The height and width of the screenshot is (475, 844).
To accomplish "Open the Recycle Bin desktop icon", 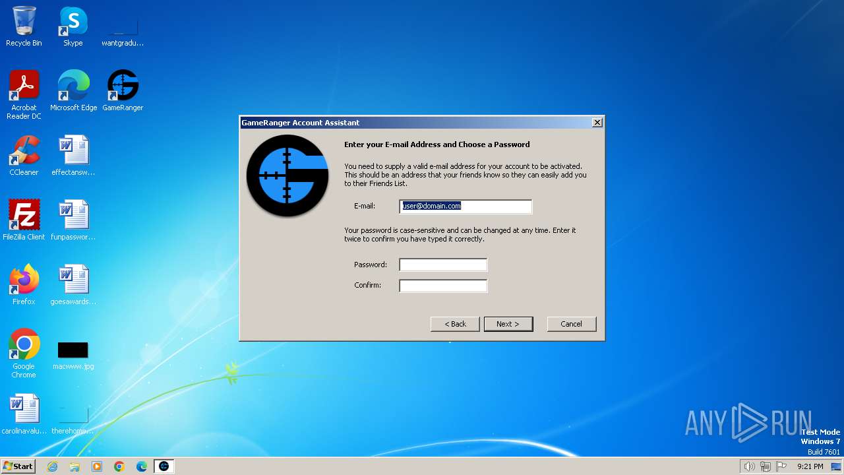I will 24,26.
